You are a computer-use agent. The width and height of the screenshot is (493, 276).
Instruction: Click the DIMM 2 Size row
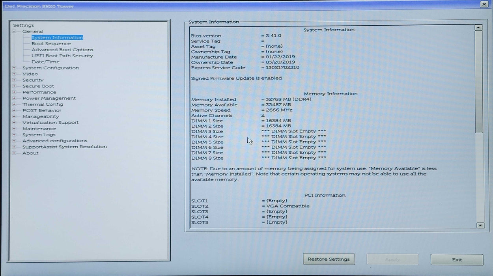point(241,126)
